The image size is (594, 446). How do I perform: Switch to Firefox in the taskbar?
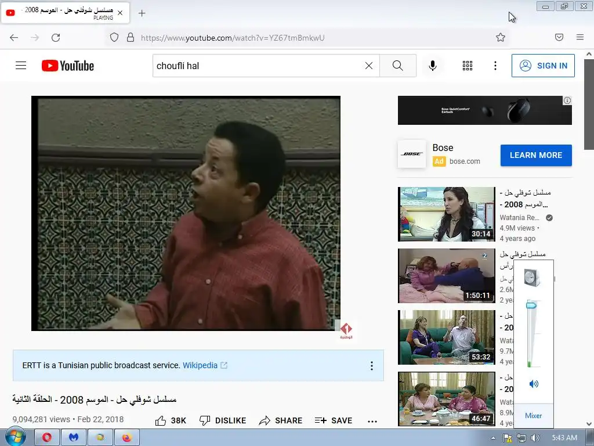click(x=126, y=438)
